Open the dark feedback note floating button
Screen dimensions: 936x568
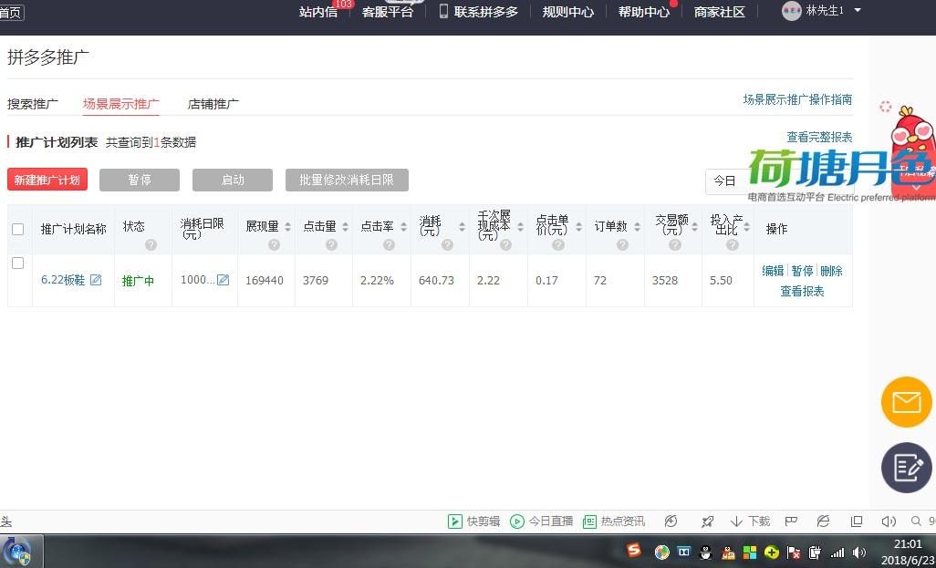coord(906,467)
